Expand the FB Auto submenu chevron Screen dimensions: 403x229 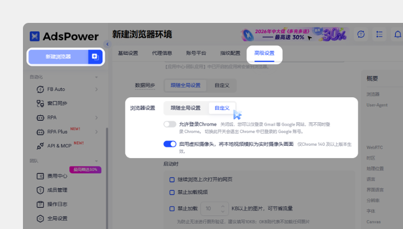tap(96, 89)
